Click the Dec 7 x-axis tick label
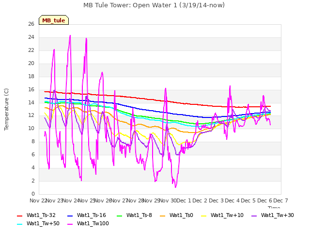This screenshot has width=310, height=233. (x=280, y=200)
